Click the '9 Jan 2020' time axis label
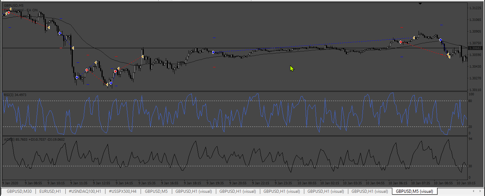Image resolution: width=485 pixels, height=196 pixels. (x=10, y=183)
